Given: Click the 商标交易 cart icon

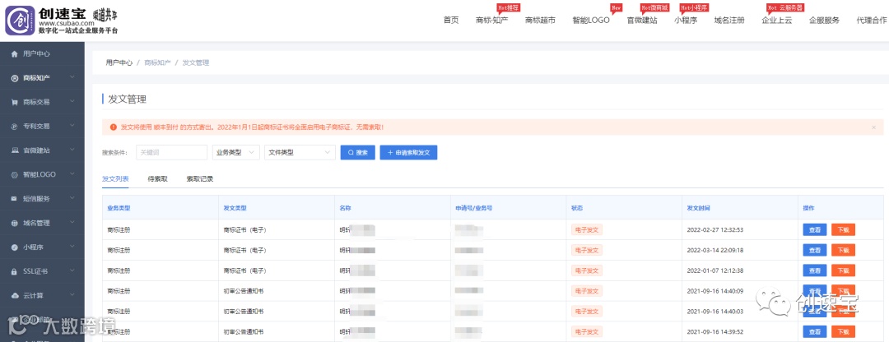Looking at the screenshot, I should click(x=15, y=102).
